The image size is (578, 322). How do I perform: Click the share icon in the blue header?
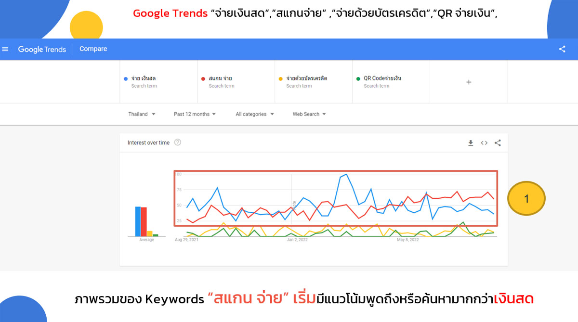562,49
